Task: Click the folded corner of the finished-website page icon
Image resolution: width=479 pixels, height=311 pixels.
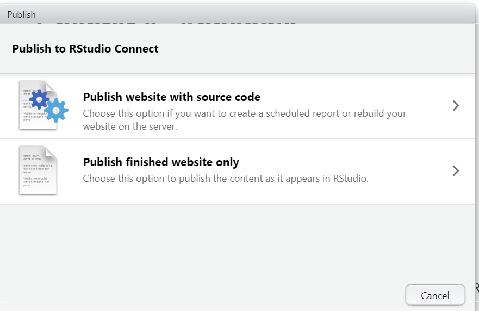Action: click(x=51, y=151)
